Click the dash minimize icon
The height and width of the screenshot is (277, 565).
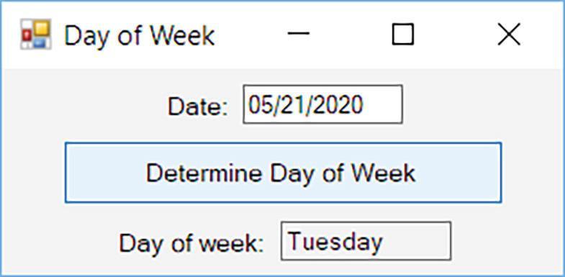[299, 34]
